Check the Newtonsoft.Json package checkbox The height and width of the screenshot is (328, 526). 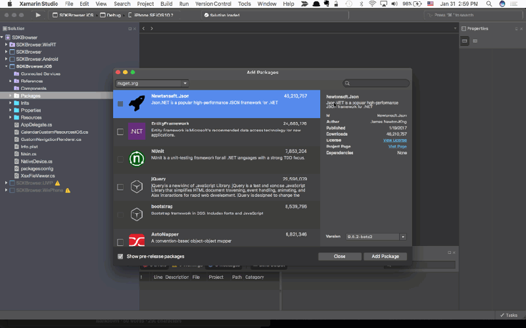click(120, 104)
